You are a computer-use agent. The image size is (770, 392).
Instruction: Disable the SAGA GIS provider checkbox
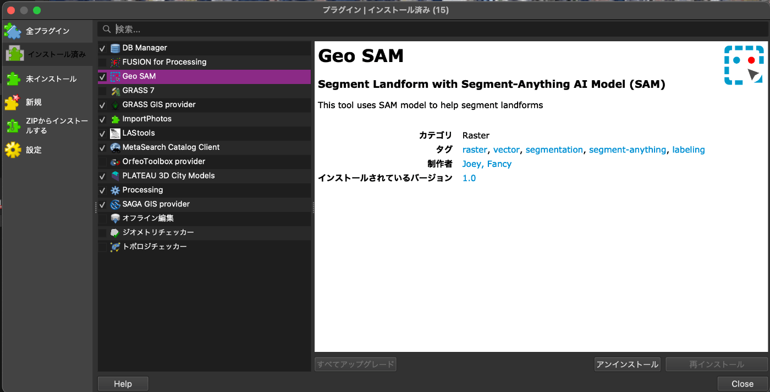pos(102,205)
